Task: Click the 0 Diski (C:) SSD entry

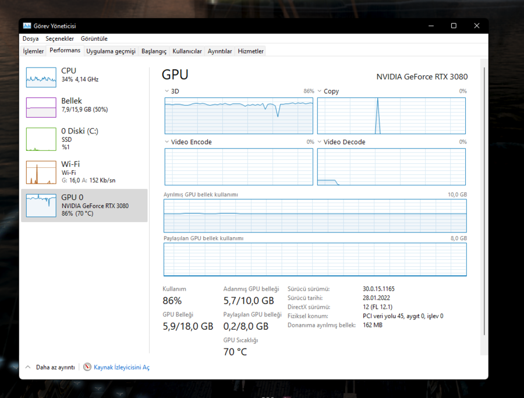Action: [84, 139]
